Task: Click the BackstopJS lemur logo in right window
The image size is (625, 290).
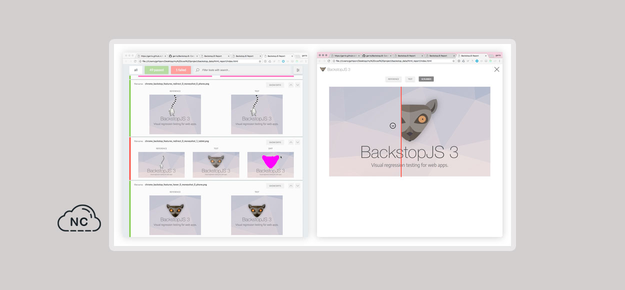Action: pyautogui.click(x=323, y=69)
